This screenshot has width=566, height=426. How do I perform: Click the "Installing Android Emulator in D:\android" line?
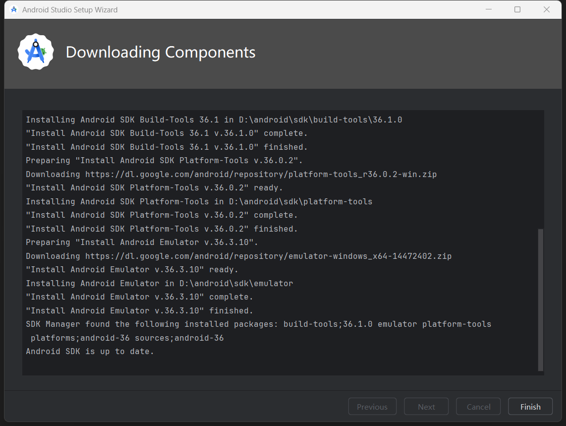pyautogui.click(x=159, y=284)
